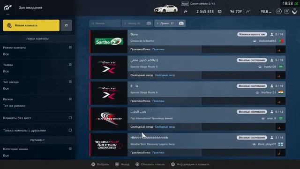This screenshot has width=300, height=169.
Task: Click the credits icon beside 2 545 818
Action: pyautogui.click(x=186, y=11)
